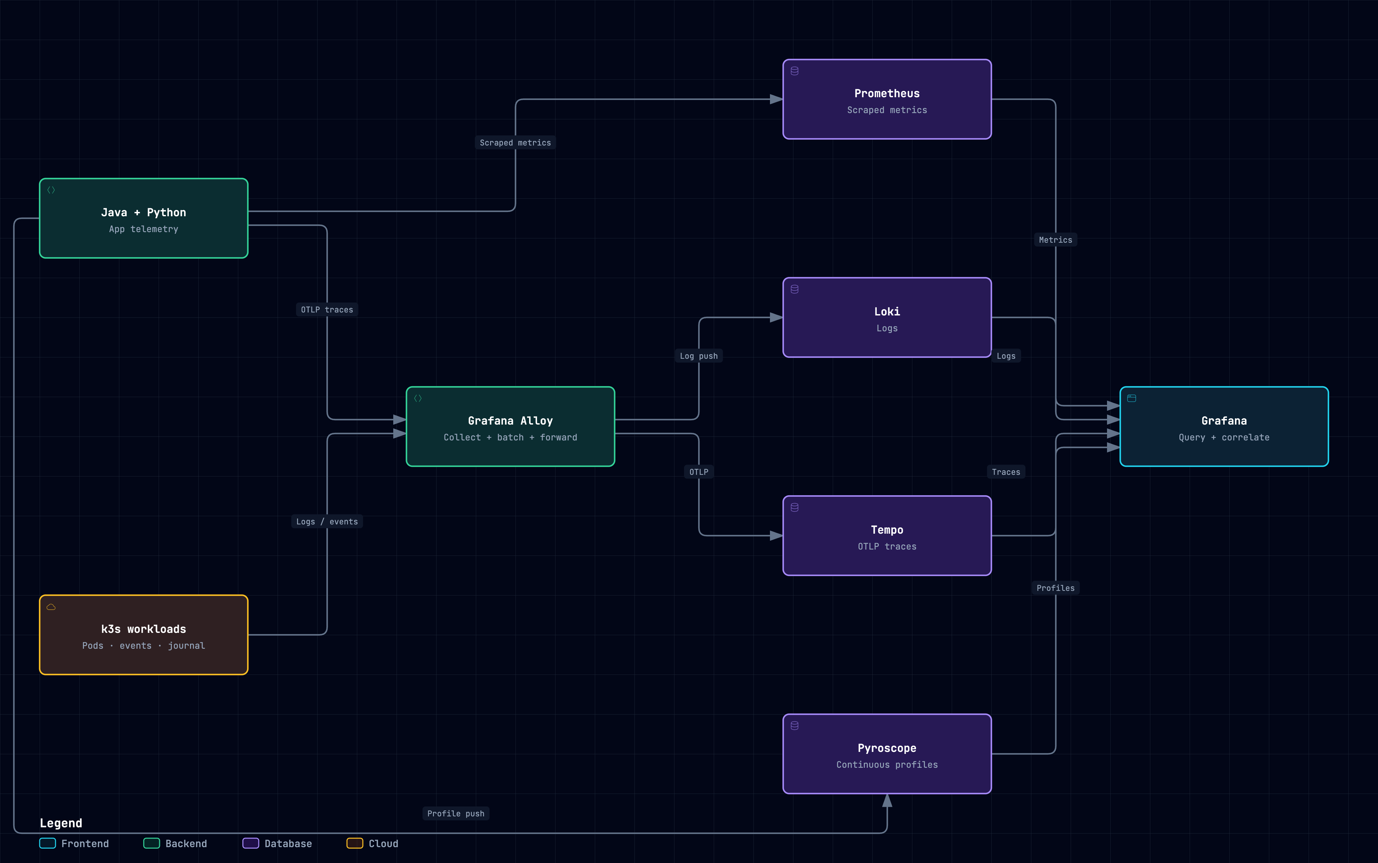Click the 'Frontend' legend label
Image resolution: width=1378 pixels, height=863 pixels.
click(x=85, y=843)
